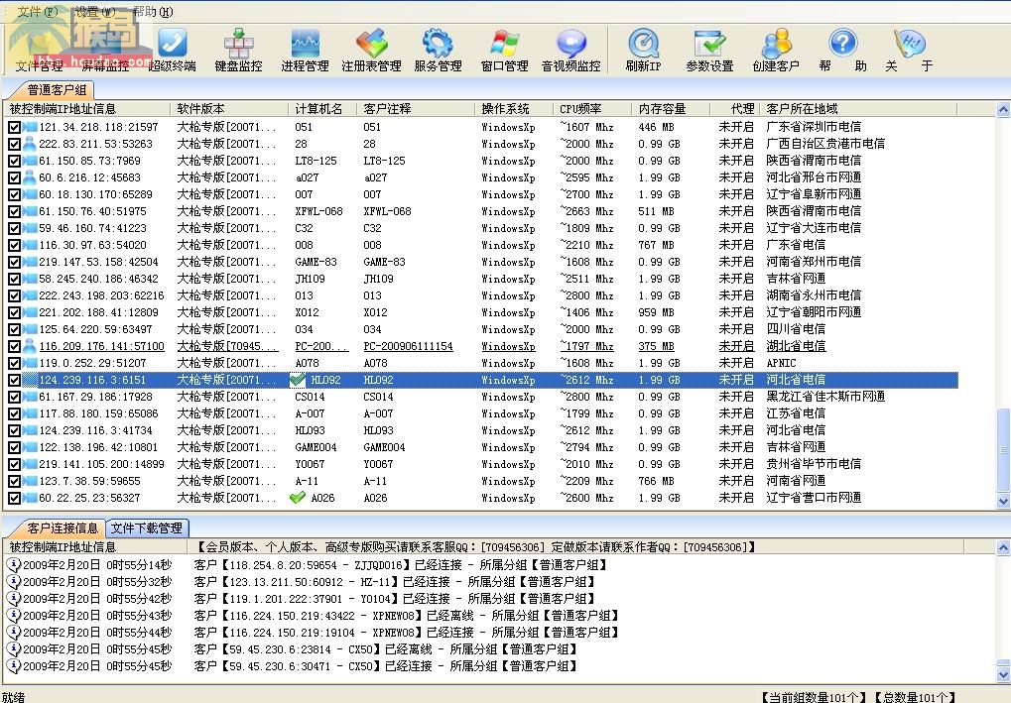Click info icon of 0时55分43秒 log entry

(14, 616)
